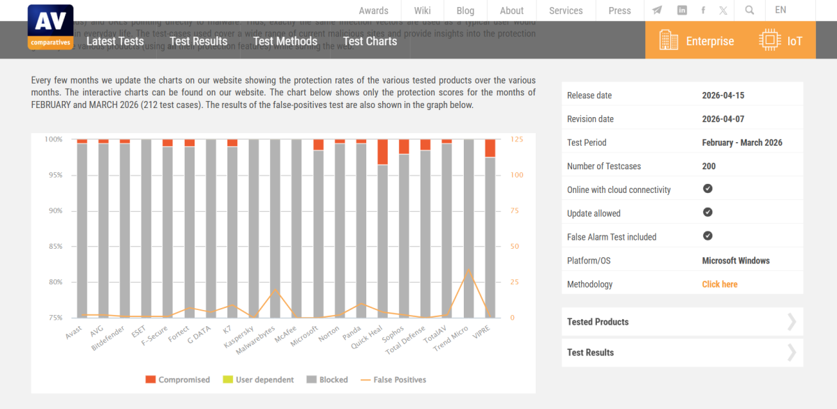The width and height of the screenshot is (837, 409).
Task: Open the LinkedIn icon link
Action: 681,10
